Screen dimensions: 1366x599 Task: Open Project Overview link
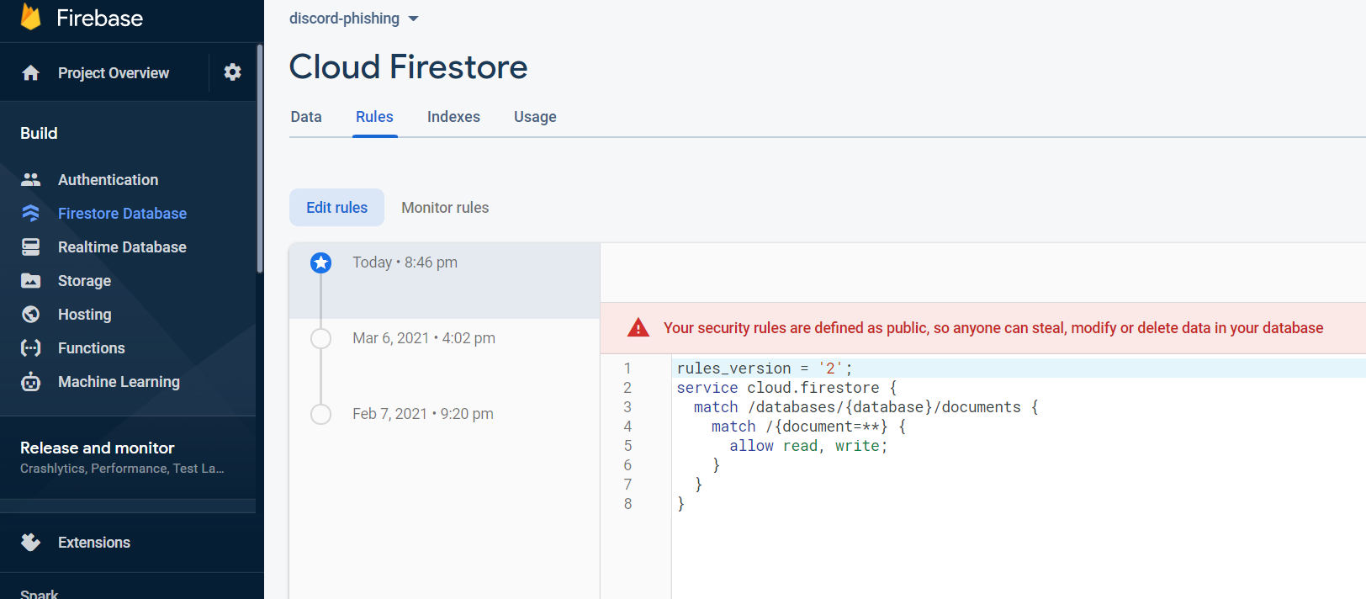114,73
